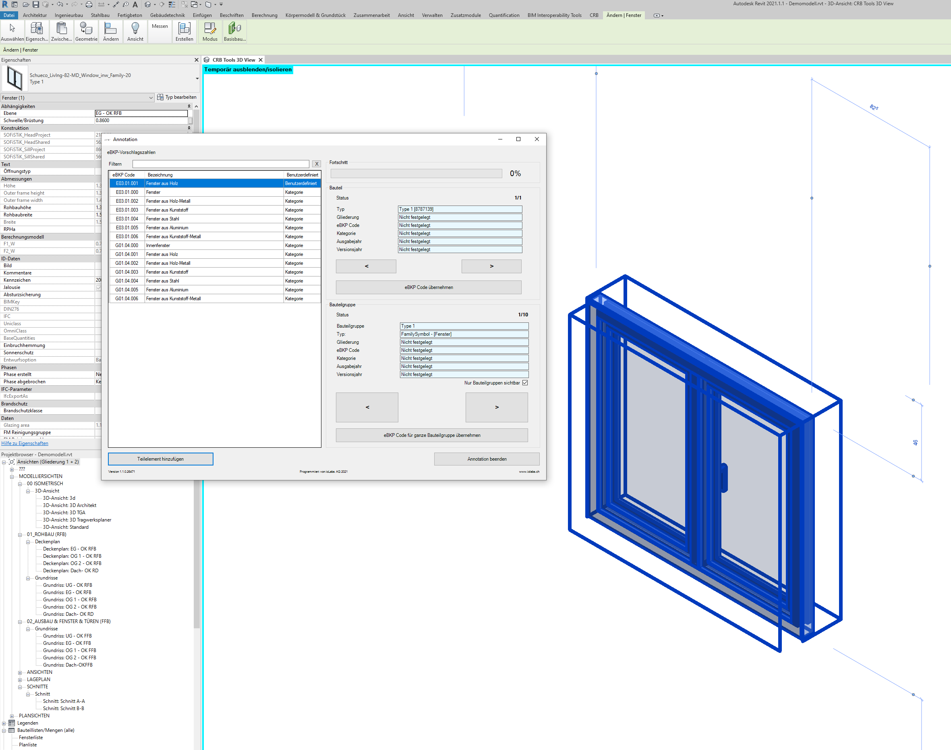Open the Erstellen ribbon panel icon
The image size is (951, 750).
click(184, 31)
